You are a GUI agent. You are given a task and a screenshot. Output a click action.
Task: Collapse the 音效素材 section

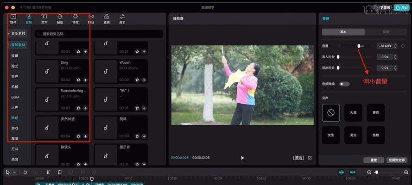[x=17, y=45]
